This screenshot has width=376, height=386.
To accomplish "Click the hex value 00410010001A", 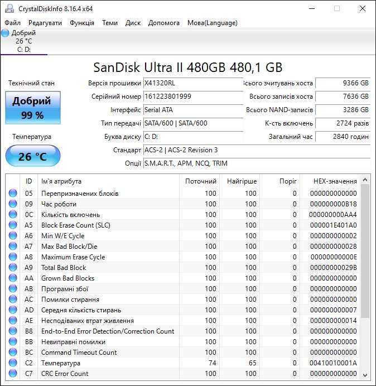I will pyautogui.click(x=333, y=363).
